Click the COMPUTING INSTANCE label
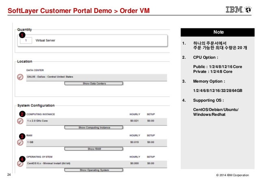259x179 pixels. (x=41, y=114)
